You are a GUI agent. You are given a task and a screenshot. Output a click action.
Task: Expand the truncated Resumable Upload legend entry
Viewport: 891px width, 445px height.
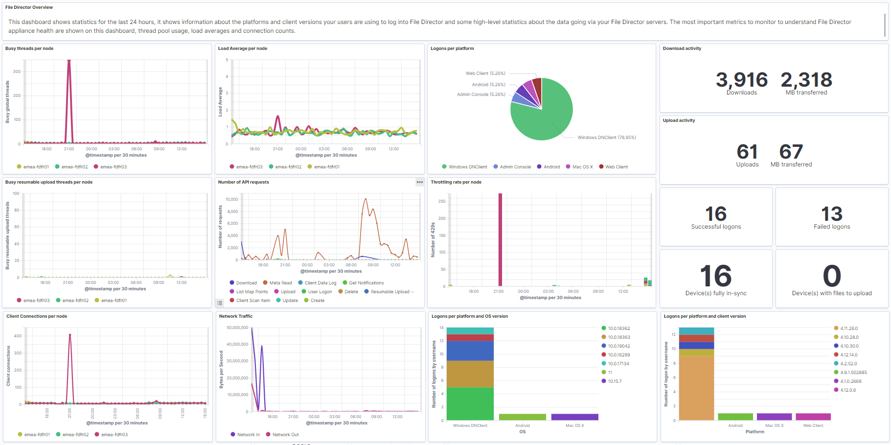point(392,292)
